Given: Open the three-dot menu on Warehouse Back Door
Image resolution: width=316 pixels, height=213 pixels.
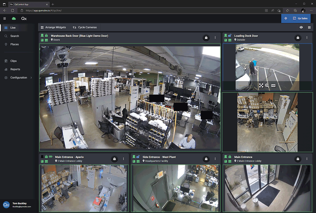Looking at the screenshot, I should [215, 37].
